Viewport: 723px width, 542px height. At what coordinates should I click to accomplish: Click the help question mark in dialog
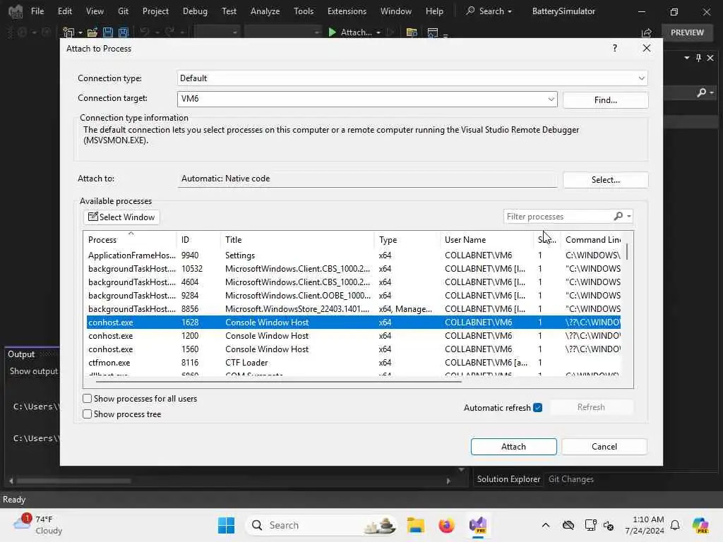tap(615, 49)
